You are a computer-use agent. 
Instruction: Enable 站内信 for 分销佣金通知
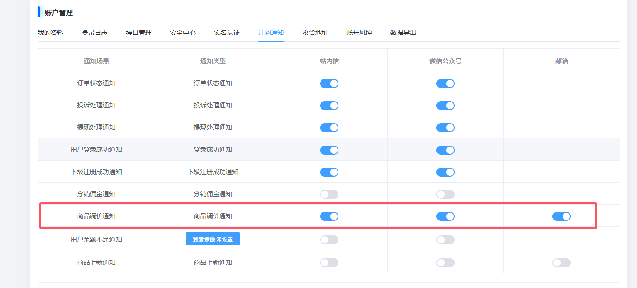tap(329, 194)
